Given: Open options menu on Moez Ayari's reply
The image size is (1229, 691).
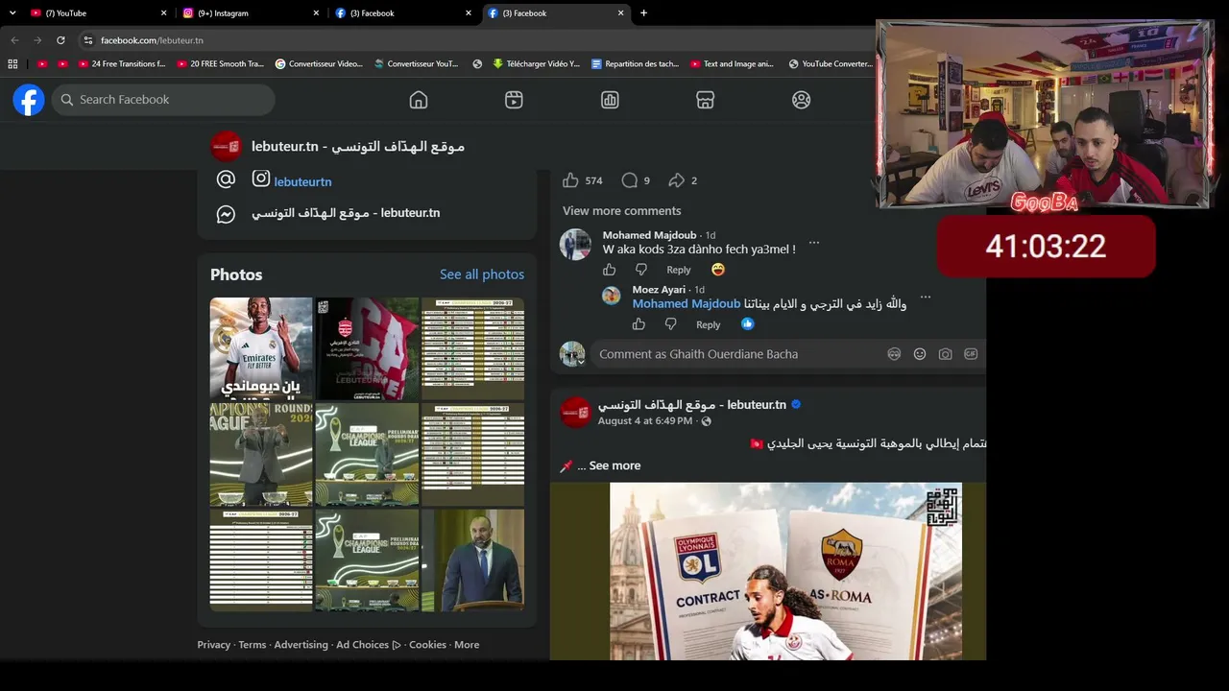Looking at the screenshot, I should 926,298.
